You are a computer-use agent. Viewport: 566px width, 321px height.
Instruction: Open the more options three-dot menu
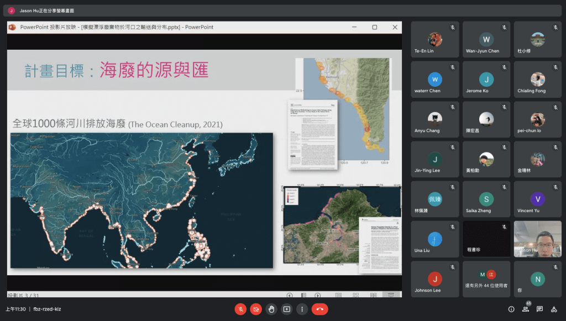pyautogui.click(x=302, y=309)
